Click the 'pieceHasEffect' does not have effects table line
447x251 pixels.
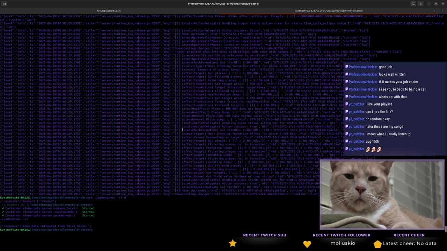pyautogui.click(x=173, y=109)
